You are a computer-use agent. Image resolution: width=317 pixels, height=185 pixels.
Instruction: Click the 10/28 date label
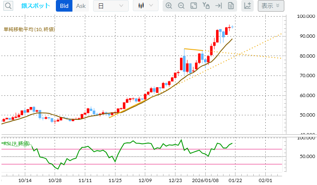tap(55, 180)
